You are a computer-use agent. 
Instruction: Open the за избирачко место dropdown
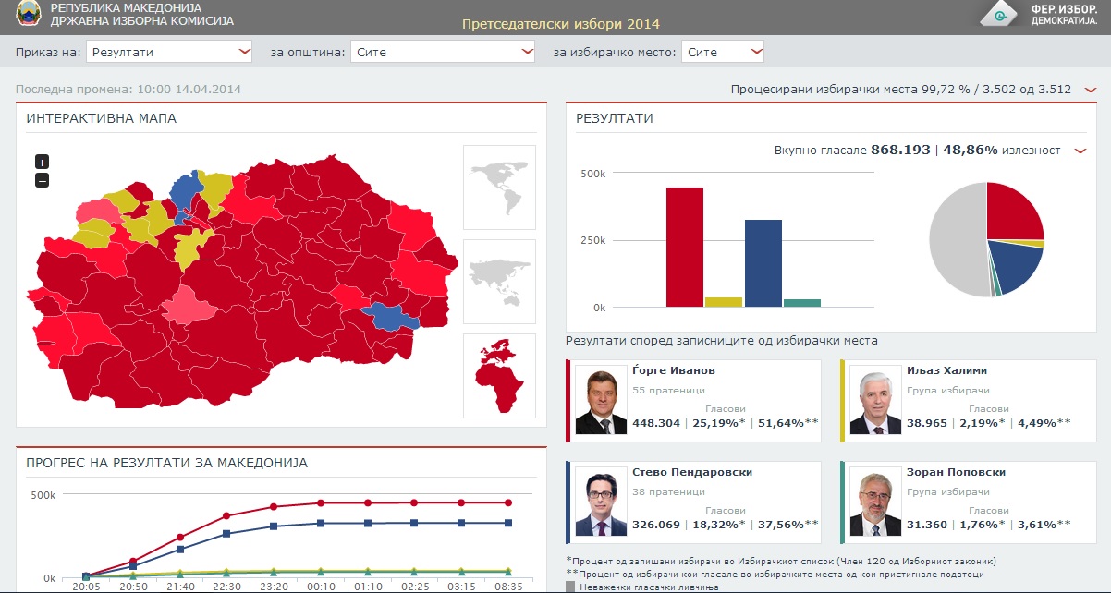723,52
